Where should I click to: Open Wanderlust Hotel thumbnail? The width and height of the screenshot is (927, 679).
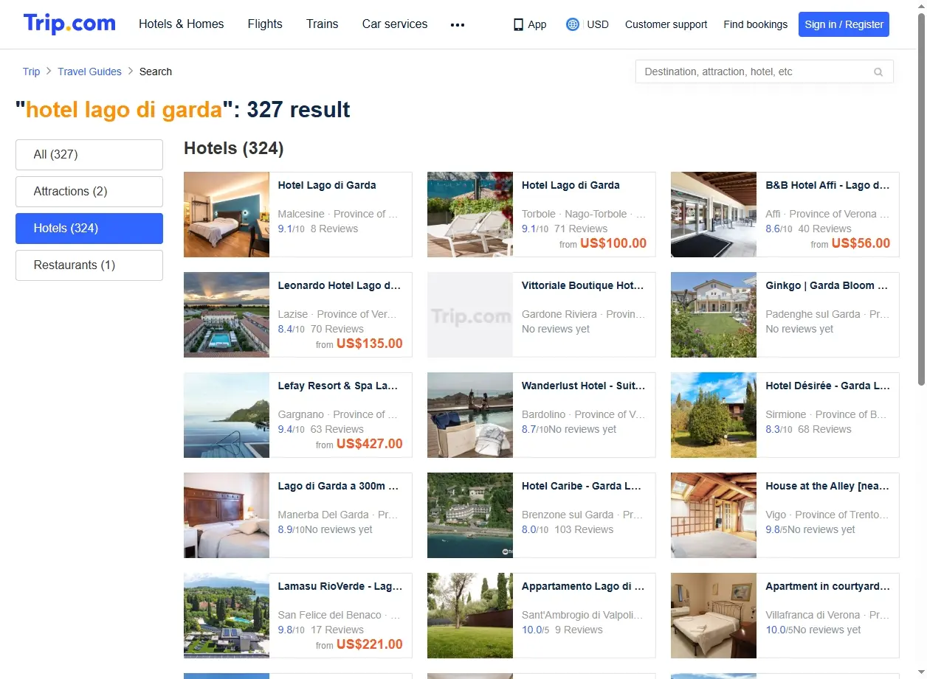pos(470,415)
